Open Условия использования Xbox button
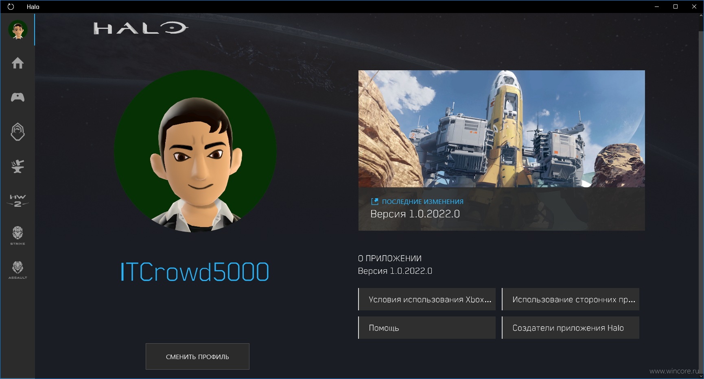Image resolution: width=704 pixels, height=379 pixels. 427,299
